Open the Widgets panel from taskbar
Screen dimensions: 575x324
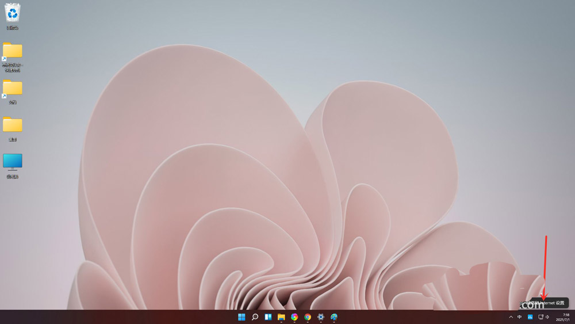[268, 317]
